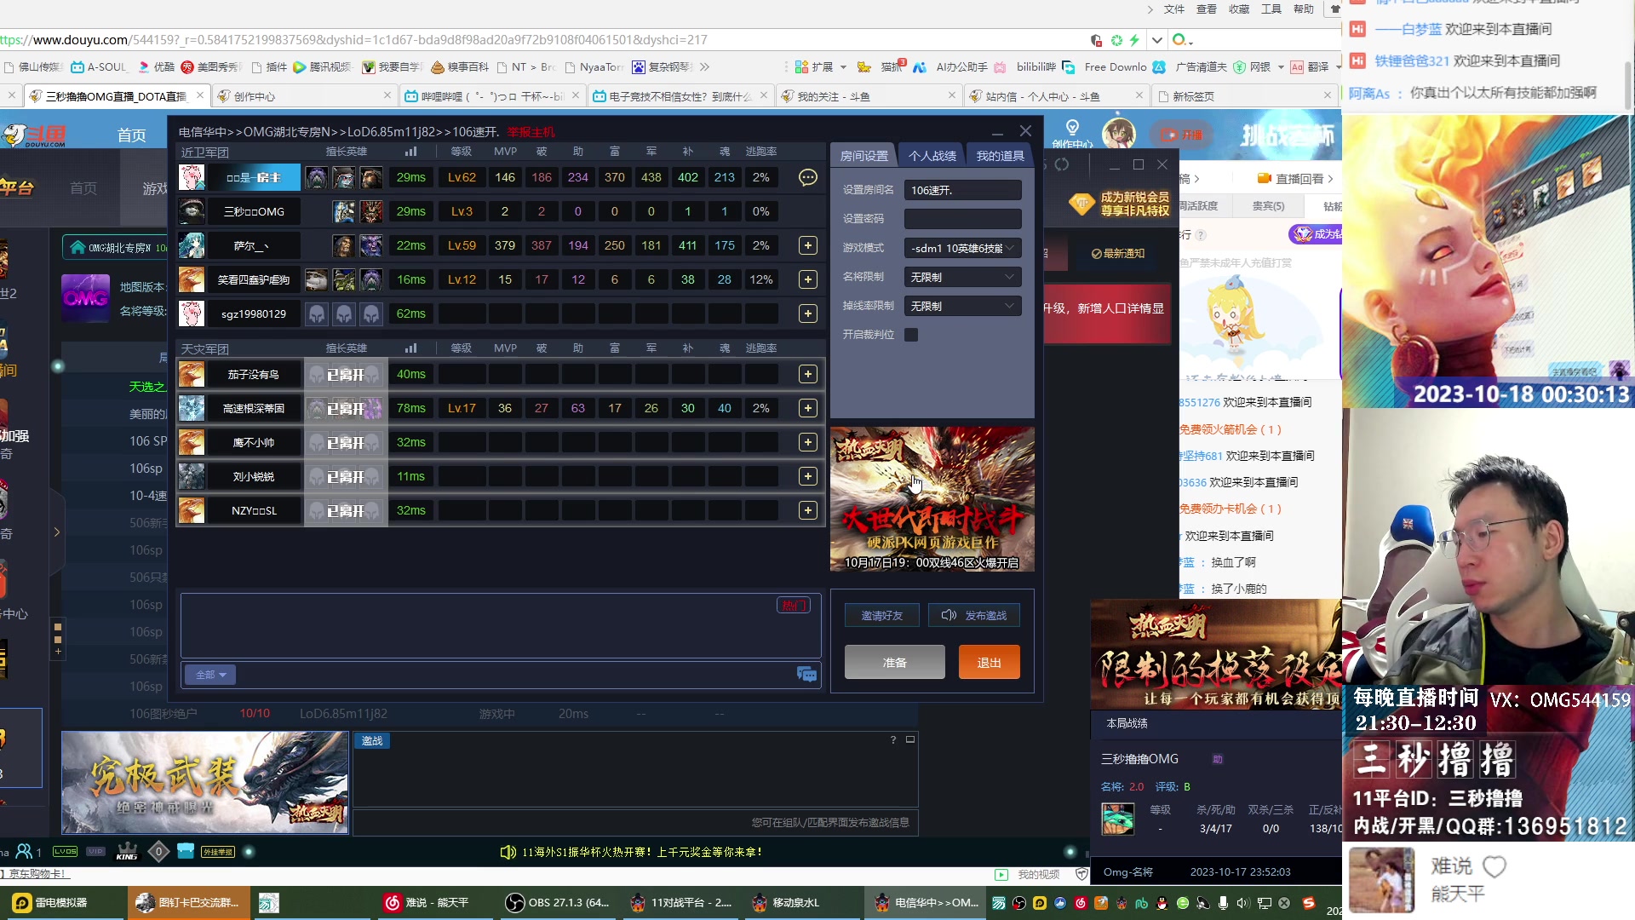The width and height of the screenshot is (1635, 920).
Task: Click the plus icon on the 萨尔_丶 row
Action: point(807,245)
